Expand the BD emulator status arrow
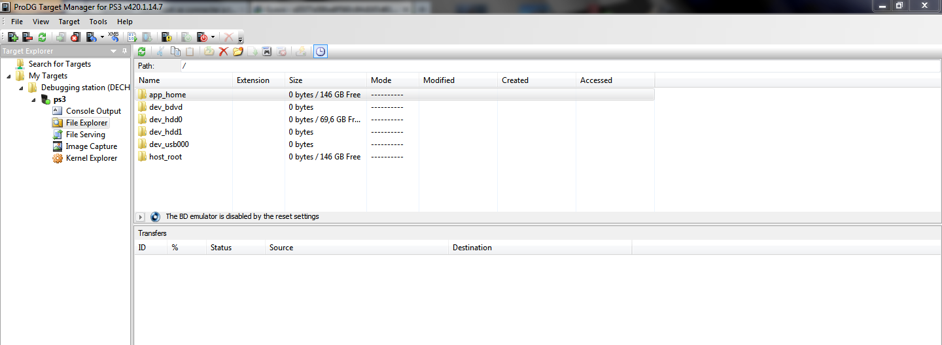 pyautogui.click(x=140, y=216)
